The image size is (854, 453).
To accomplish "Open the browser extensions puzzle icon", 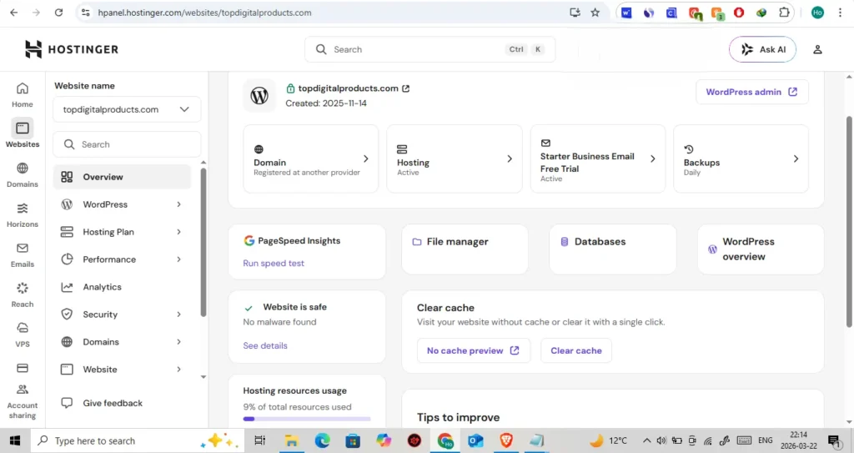I will (x=784, y=13).
